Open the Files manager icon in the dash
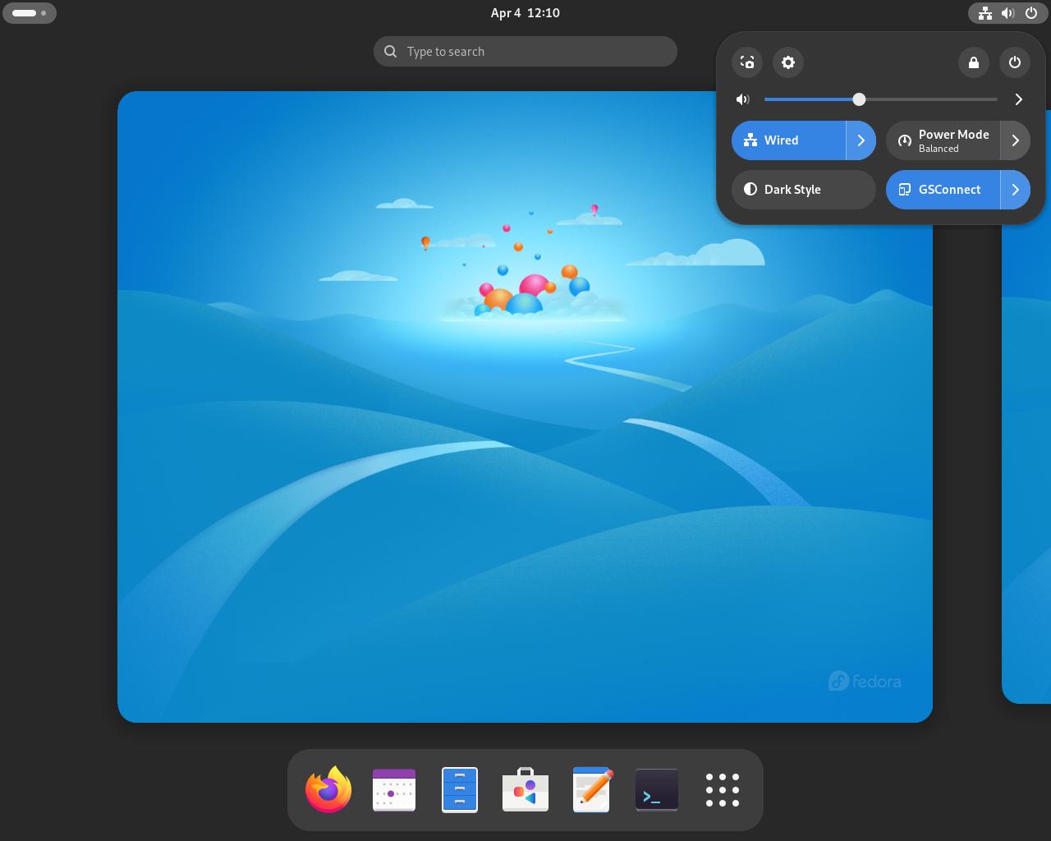The width and height of the screenshot is (1051, 841). pyautogui.click(x=460, y=789)
